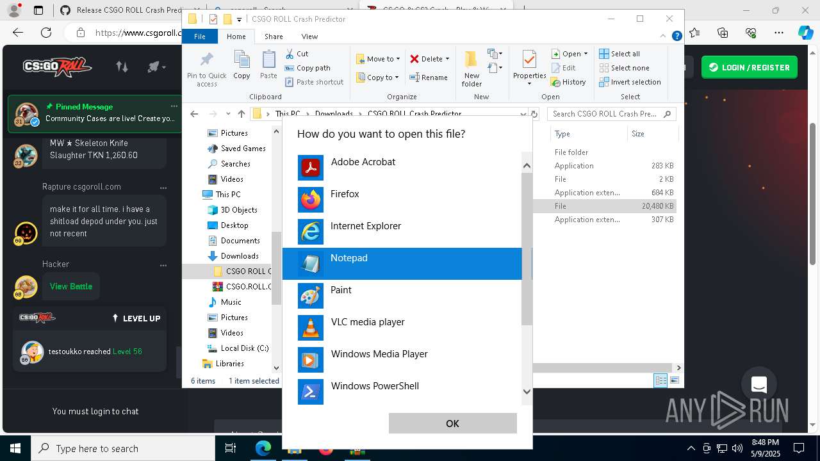This screenshot has height=461, width=820.
Task: Click the taskbar search box
Action: (123, 448)
